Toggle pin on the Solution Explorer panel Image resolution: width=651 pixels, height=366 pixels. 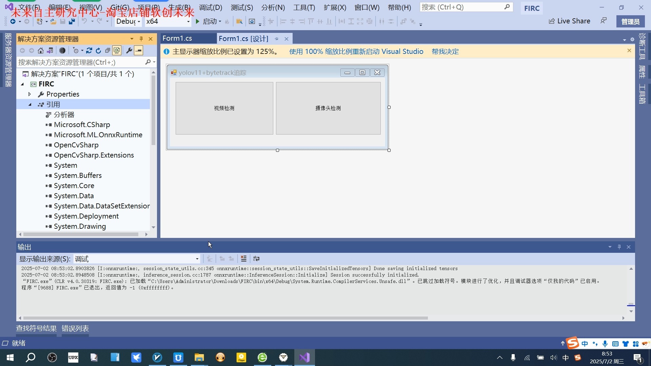tap(141, 39)
